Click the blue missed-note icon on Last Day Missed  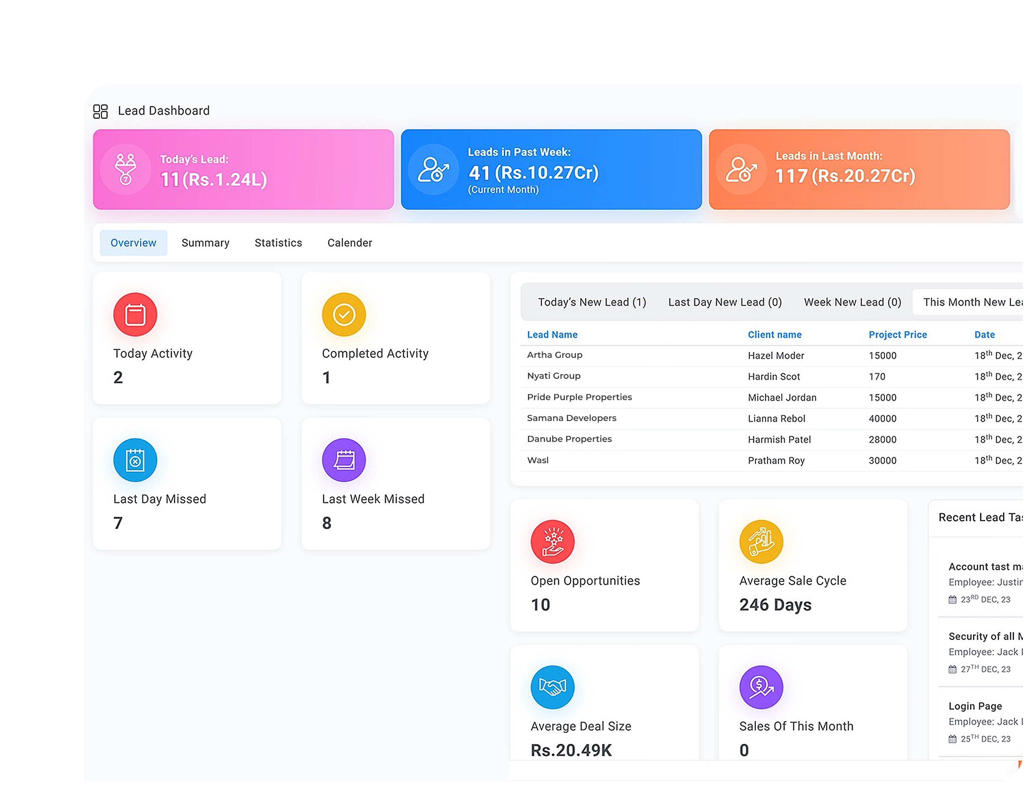pos(135,460)
